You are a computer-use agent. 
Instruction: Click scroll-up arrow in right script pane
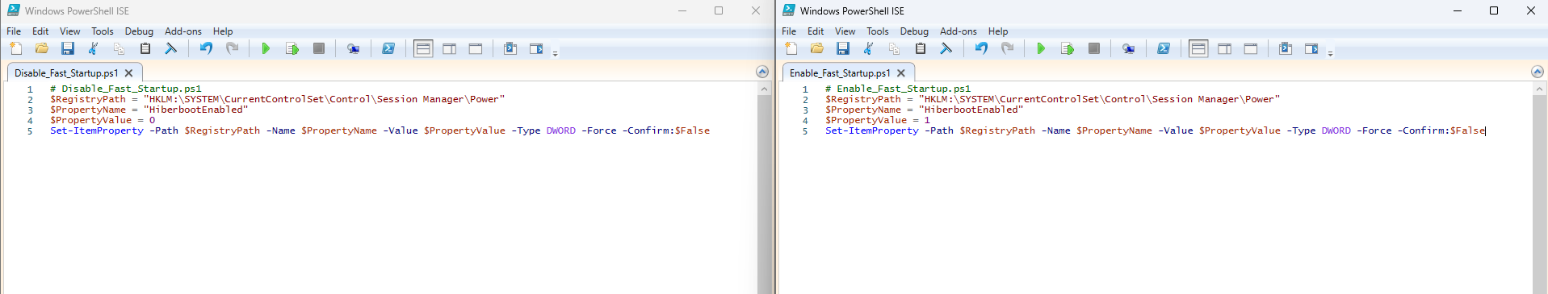[x=1539, y=89]
